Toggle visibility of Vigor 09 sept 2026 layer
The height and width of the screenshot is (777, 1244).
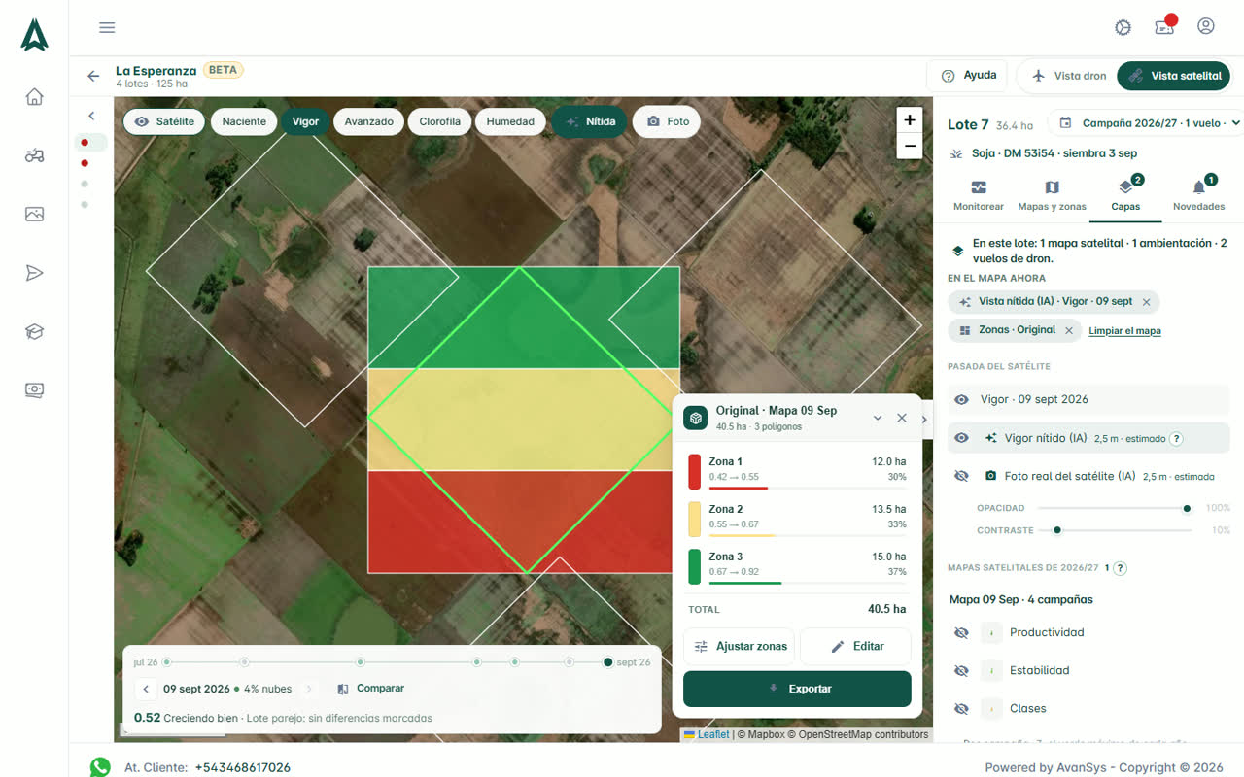coord(961,399)
